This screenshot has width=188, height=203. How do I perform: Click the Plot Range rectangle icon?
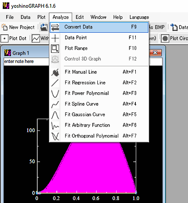click(x=55, y=49)
